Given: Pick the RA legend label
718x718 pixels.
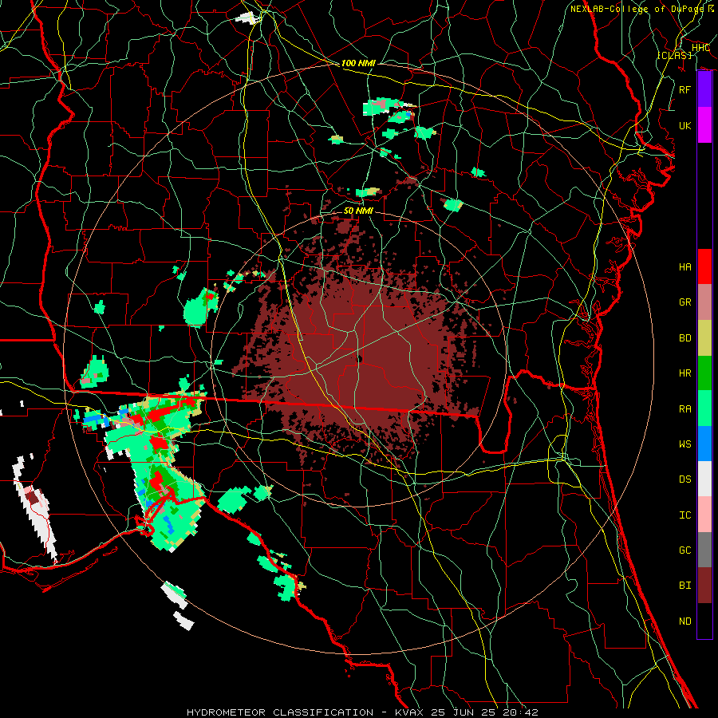Looking at the screenshot, I should click(684, 408).
